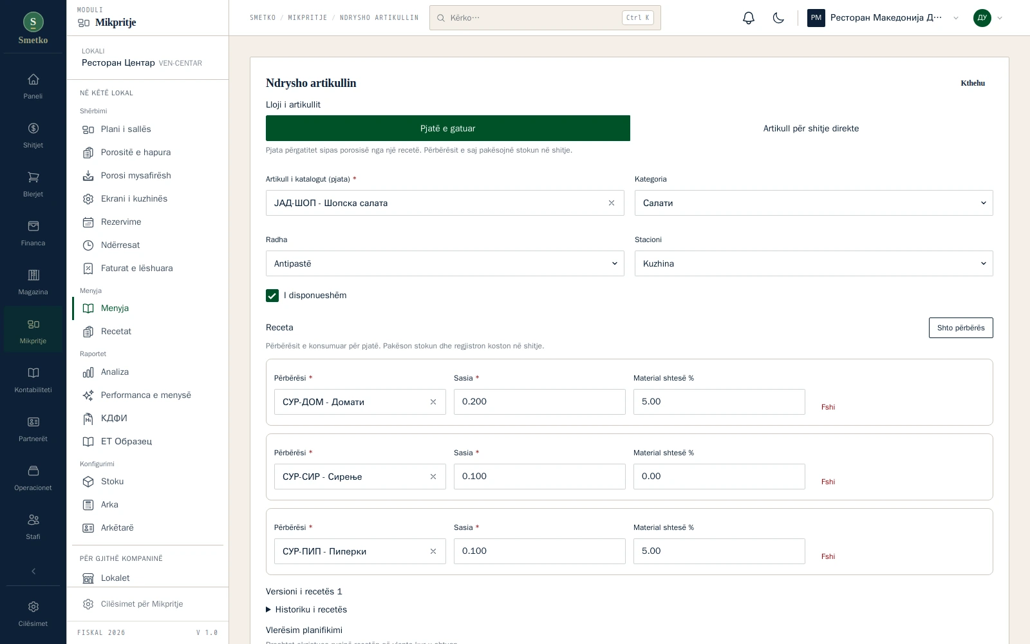Open Stafi module in sidebar
The width and height of the screenshot is (1030, 644).
(33, 527)
